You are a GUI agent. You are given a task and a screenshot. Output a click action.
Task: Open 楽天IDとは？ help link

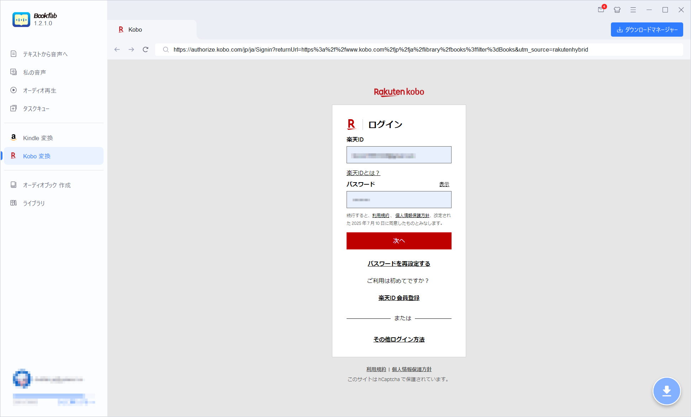[363, 173]
